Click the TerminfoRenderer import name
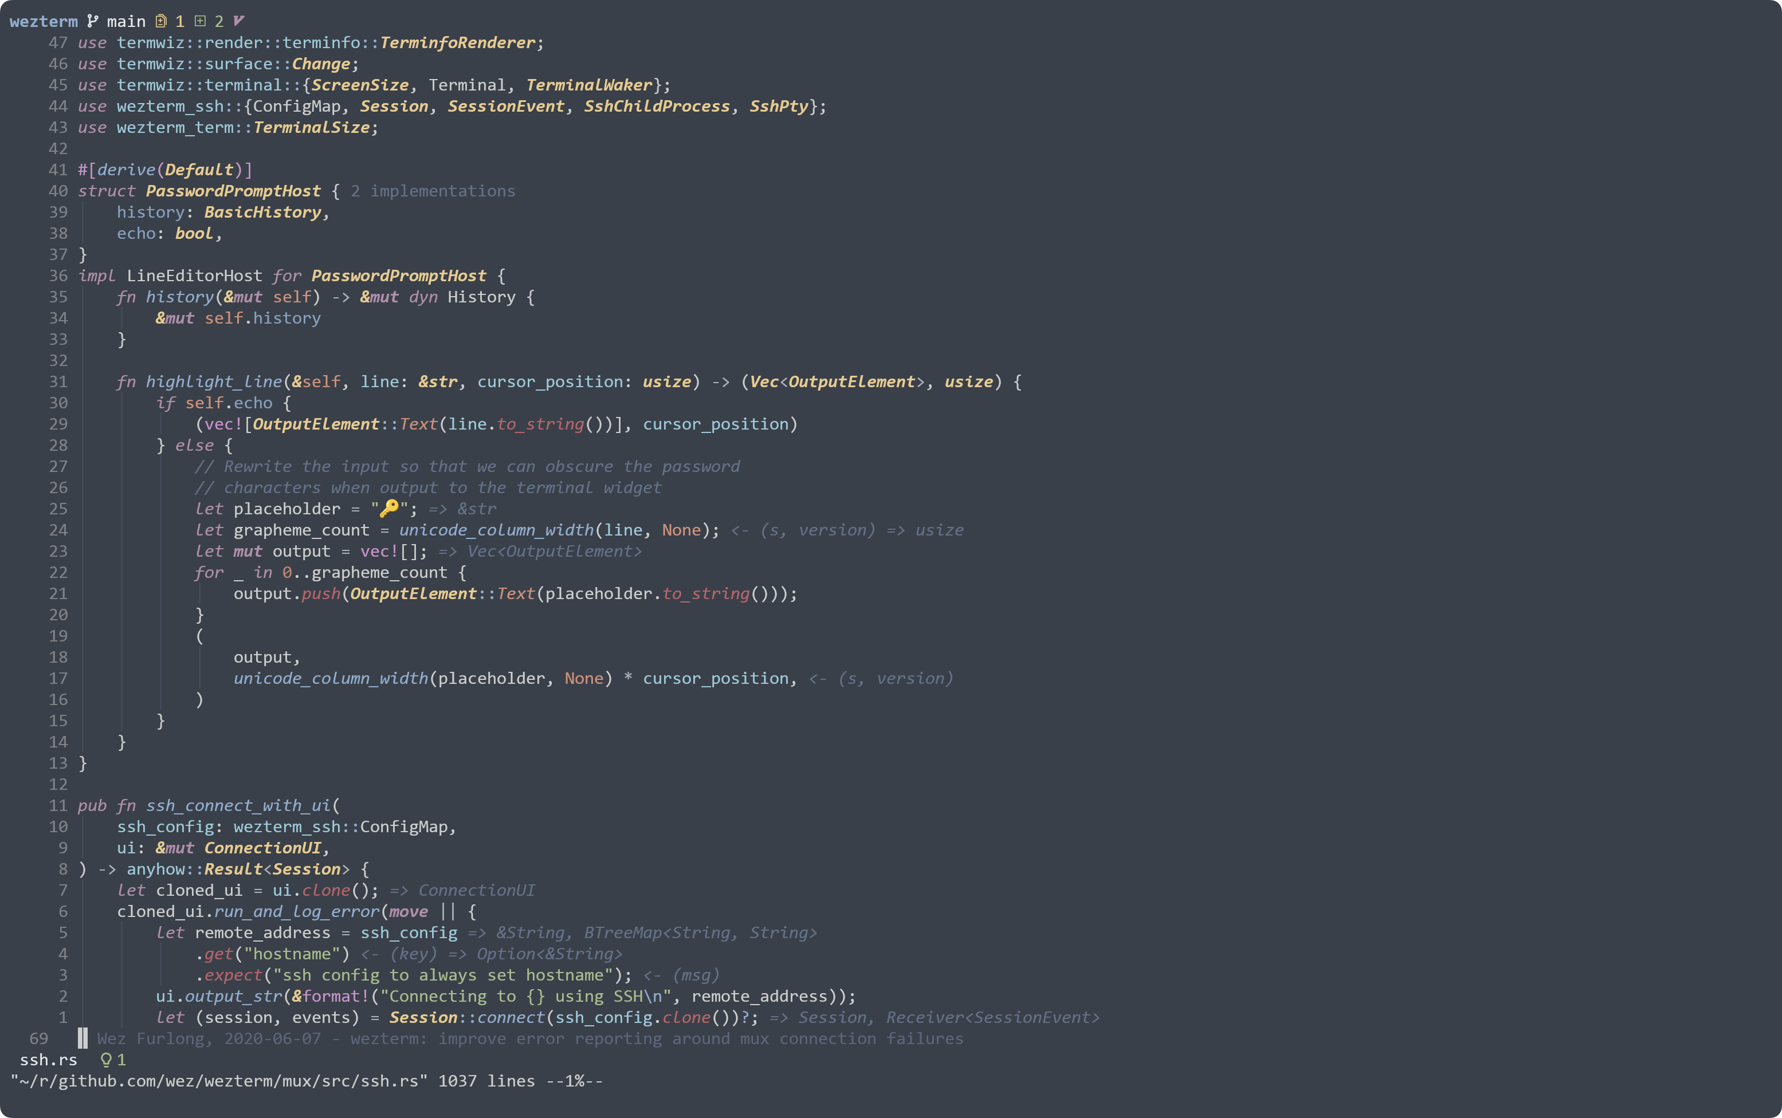The height and width of the screenshot is (1118, 1782). 457,43
